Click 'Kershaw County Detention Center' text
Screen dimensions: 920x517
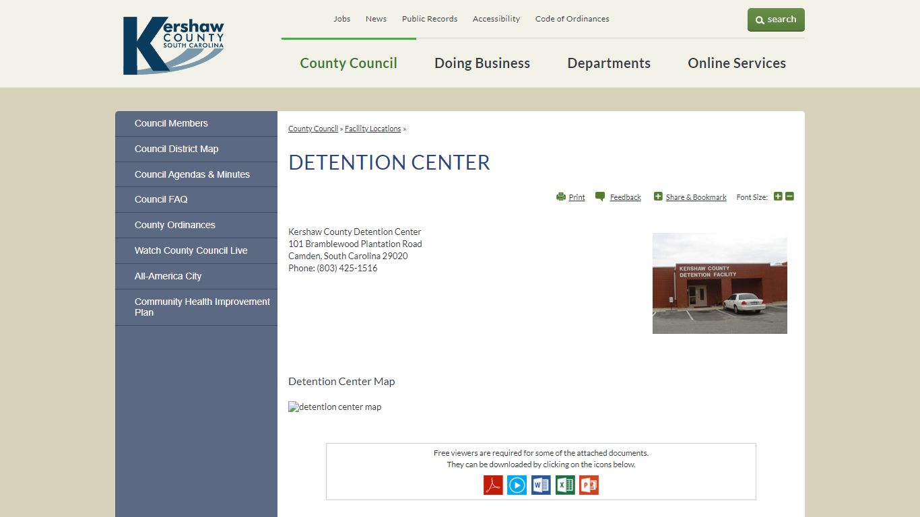355,232
